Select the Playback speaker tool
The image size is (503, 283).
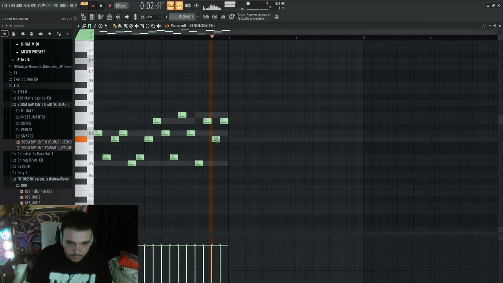[x=158, y=26]
